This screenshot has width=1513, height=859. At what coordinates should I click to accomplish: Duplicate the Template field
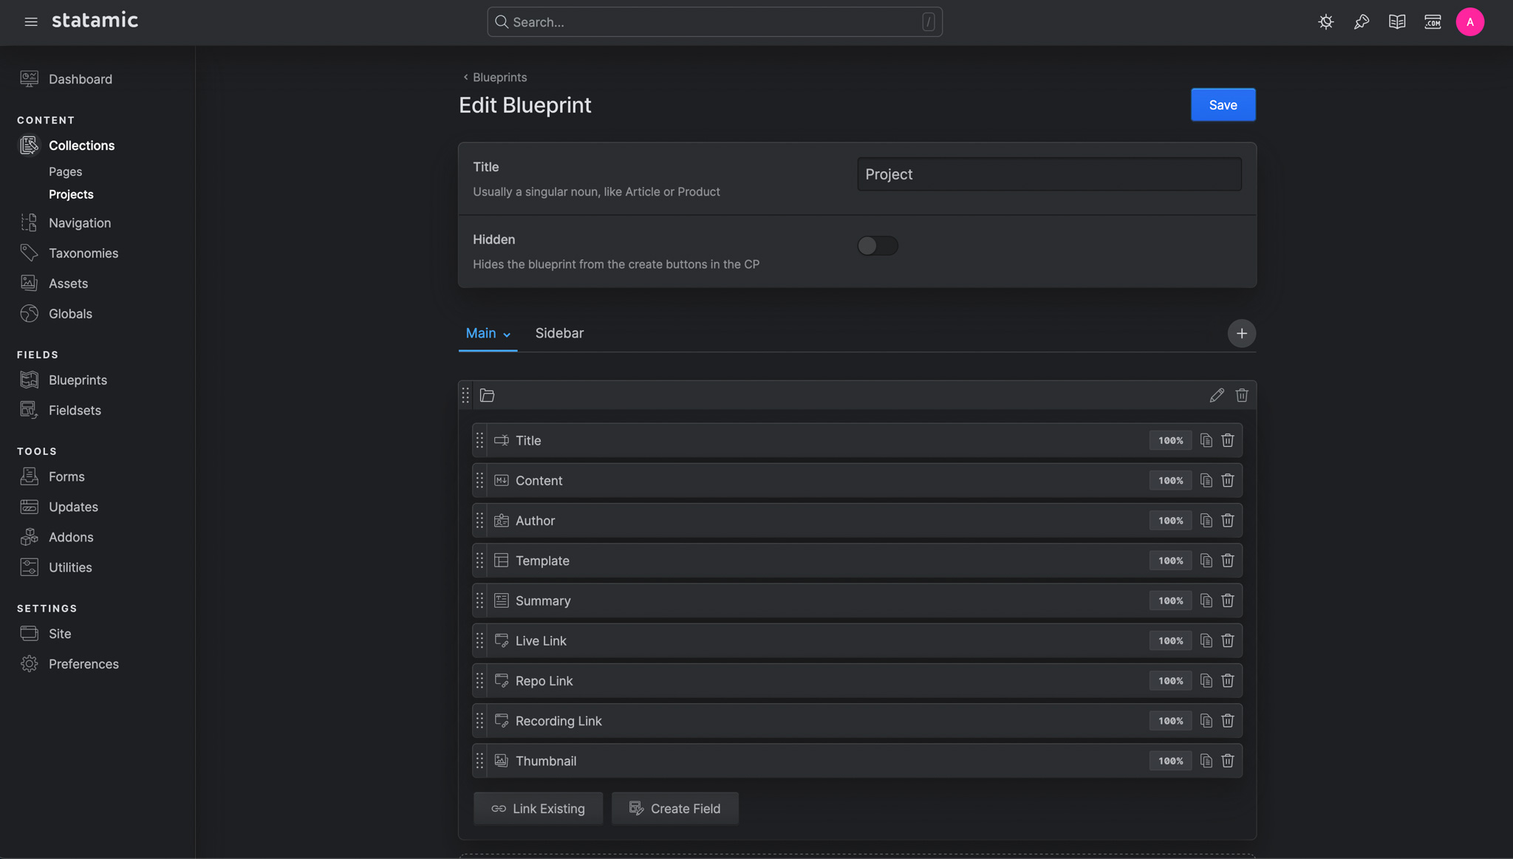point(1206,561)
